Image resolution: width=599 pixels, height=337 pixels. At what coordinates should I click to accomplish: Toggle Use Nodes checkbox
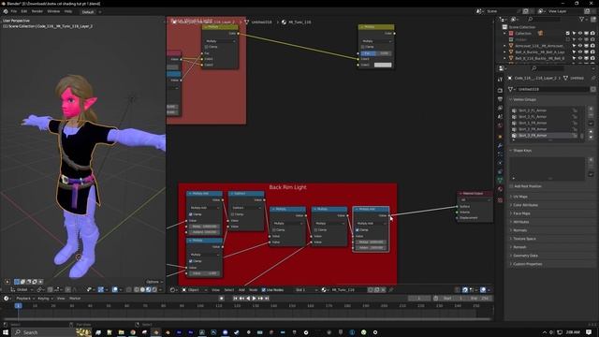pyautogui.click(x=264, y=290)
